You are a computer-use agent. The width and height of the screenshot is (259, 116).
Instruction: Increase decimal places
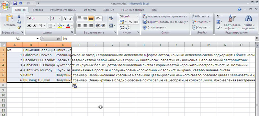click(122, 27)
